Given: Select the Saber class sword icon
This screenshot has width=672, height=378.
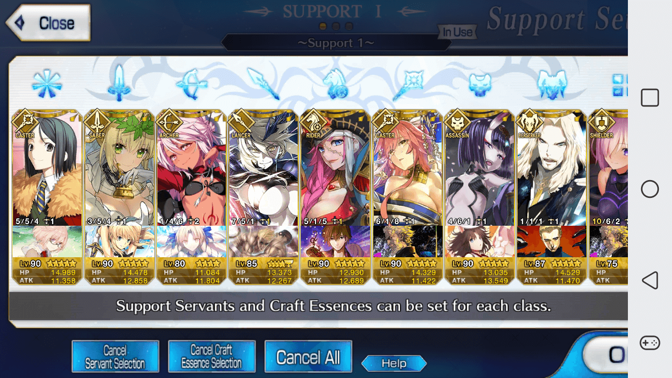Looking at the screenshot, I should click(x=119, y=83).
